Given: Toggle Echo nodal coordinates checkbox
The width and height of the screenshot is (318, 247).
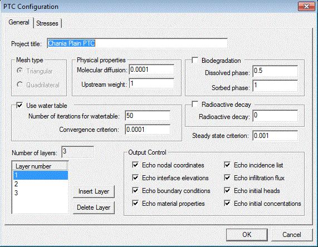Looking at the screenshot, I should click(135, 165).
